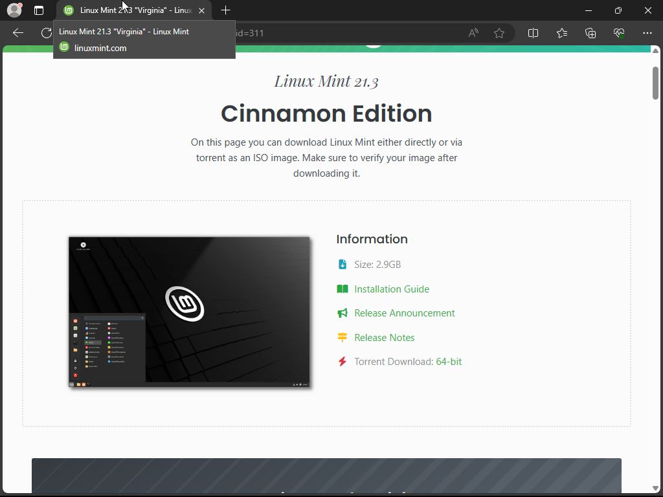The width and height of the screenshot is (663, 497).
Task: Close the Linux Mint browser tab
Action: (202, 10)
